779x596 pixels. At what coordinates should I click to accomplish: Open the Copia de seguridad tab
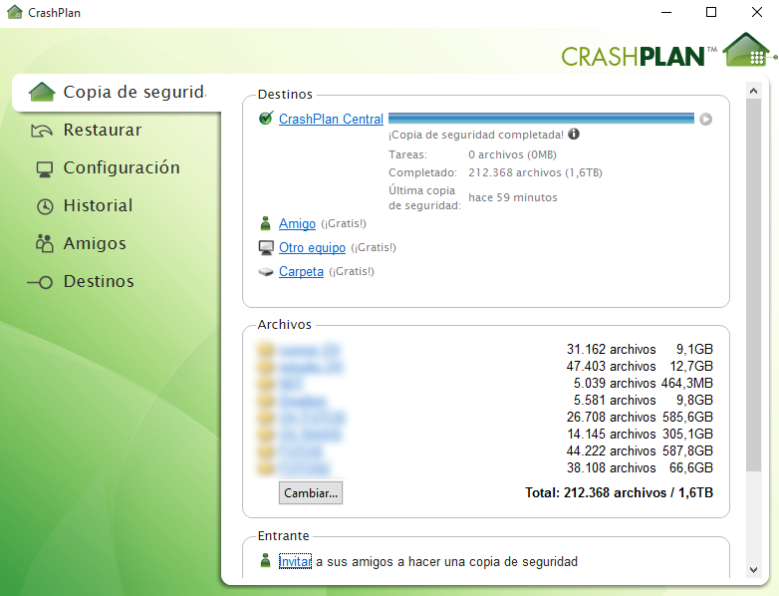pos(119,93)
